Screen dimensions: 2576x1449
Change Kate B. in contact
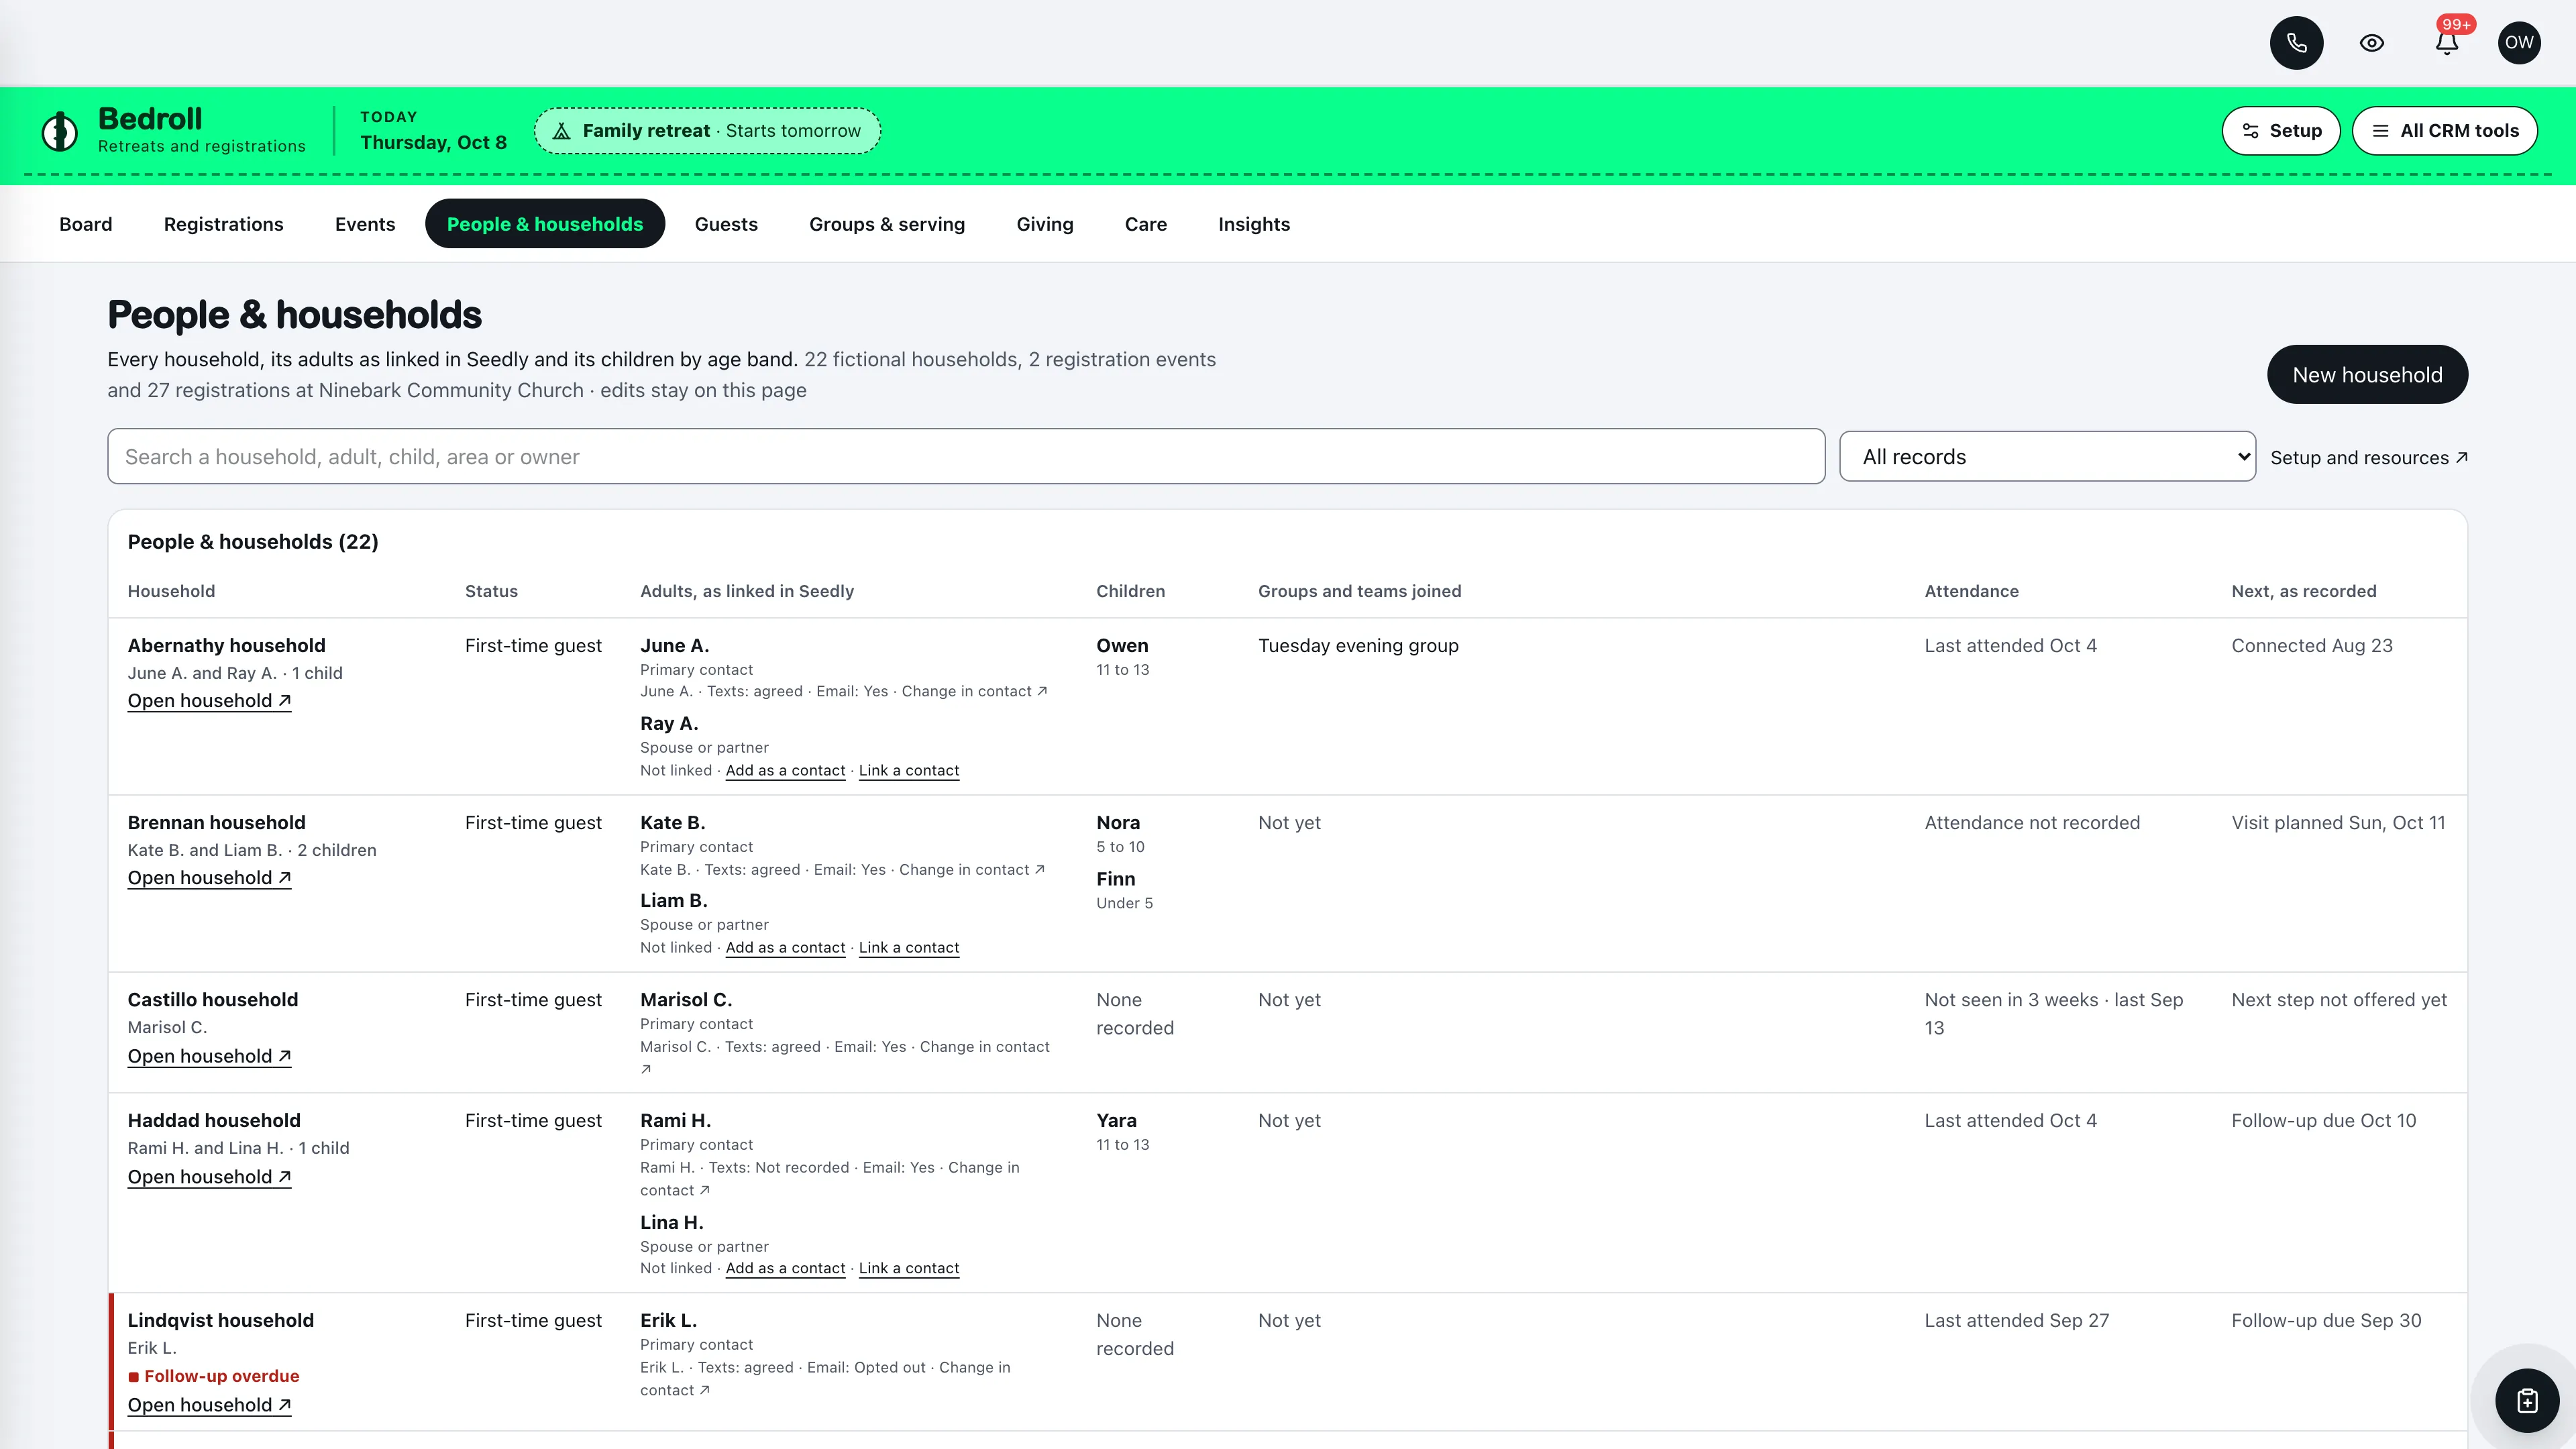[x=971, y=870]
